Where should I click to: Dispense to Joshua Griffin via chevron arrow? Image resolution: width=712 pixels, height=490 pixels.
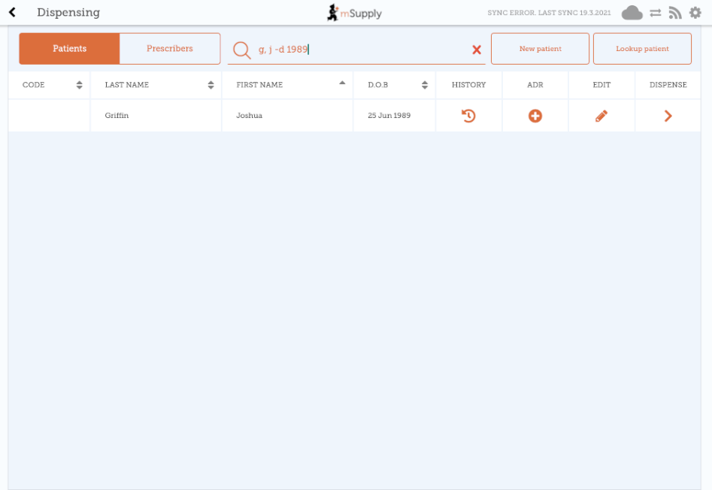668,116
